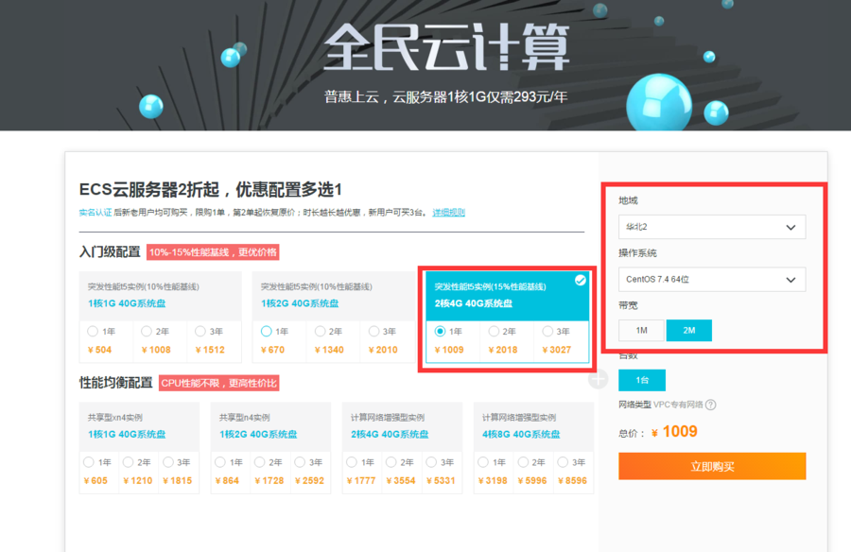Click the total price ¥1009 value
The height and width of the screenshot is (552, 851).
[x=674, y=432]
